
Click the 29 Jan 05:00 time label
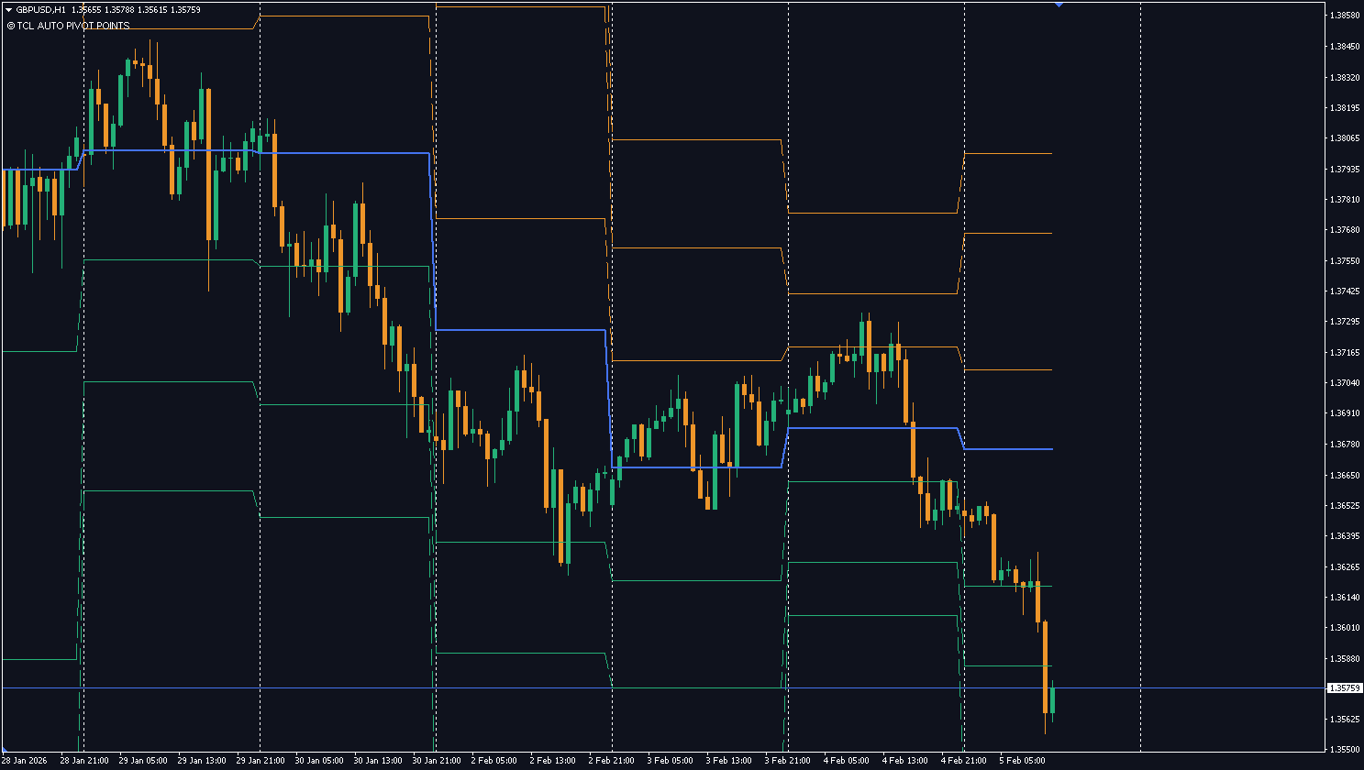pos(142,761)
